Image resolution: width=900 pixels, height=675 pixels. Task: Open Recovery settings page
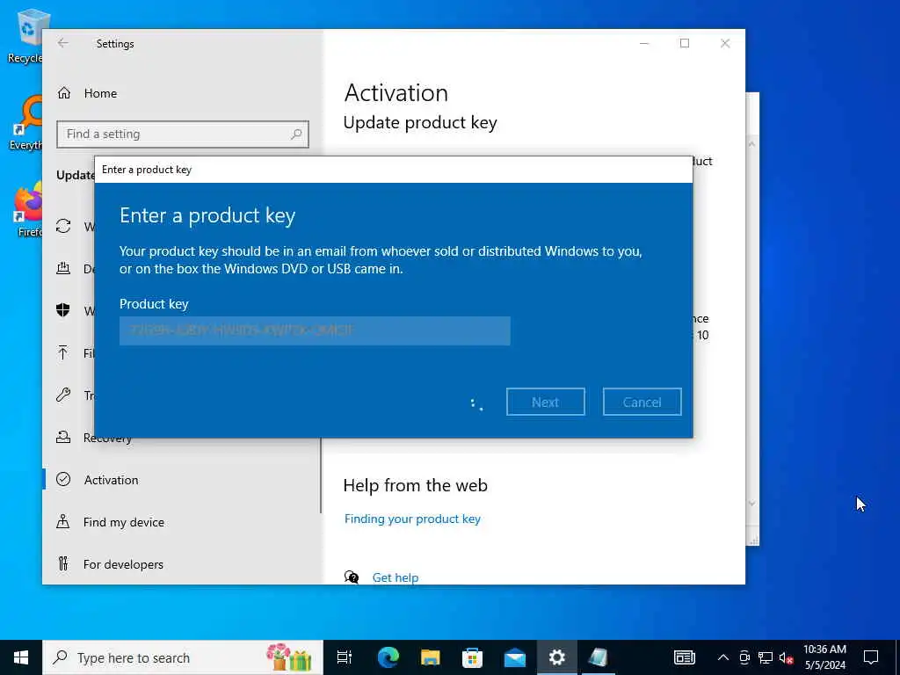point(107,438)
